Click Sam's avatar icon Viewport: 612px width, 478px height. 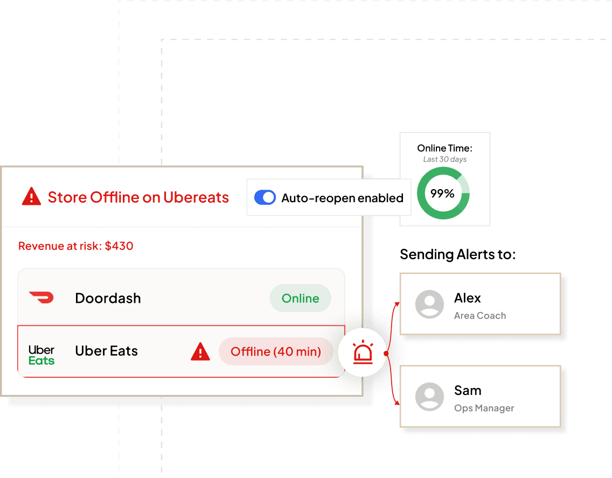[x=429, y=397]
